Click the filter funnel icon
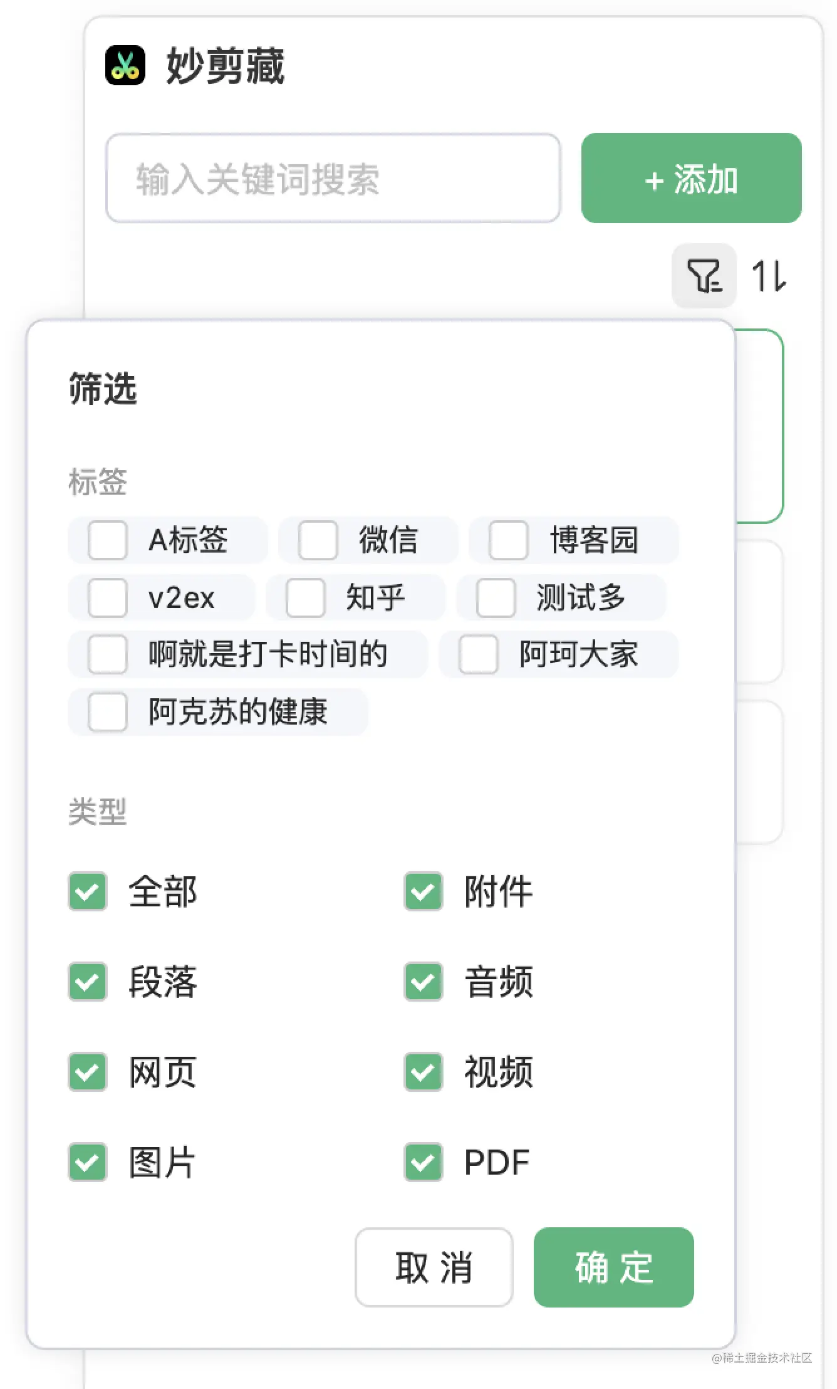The width and height of the screenshot is (837, 1389). click(x=704, y=276)
